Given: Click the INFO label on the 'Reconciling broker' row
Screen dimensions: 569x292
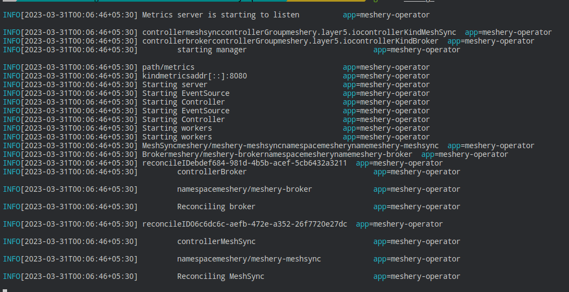Looking at the screenshot, I should coord(11,206).
